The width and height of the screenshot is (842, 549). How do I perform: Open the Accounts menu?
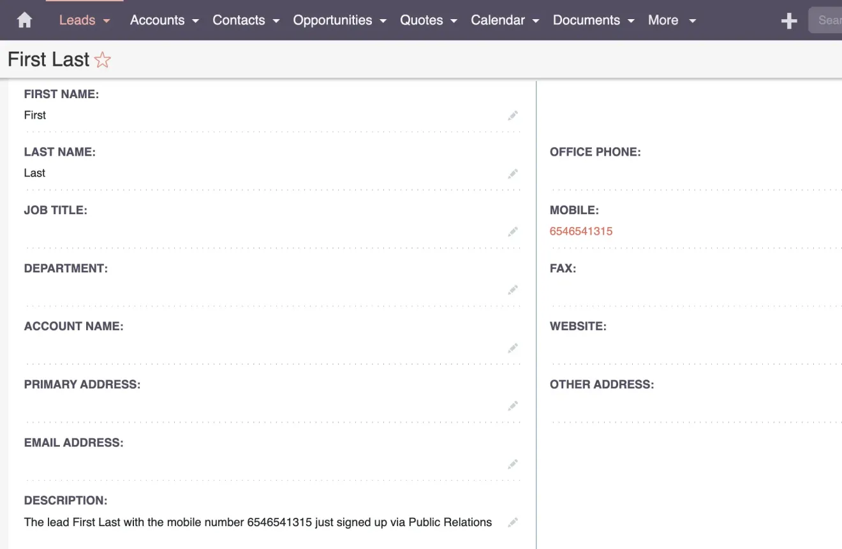point(157,20)
